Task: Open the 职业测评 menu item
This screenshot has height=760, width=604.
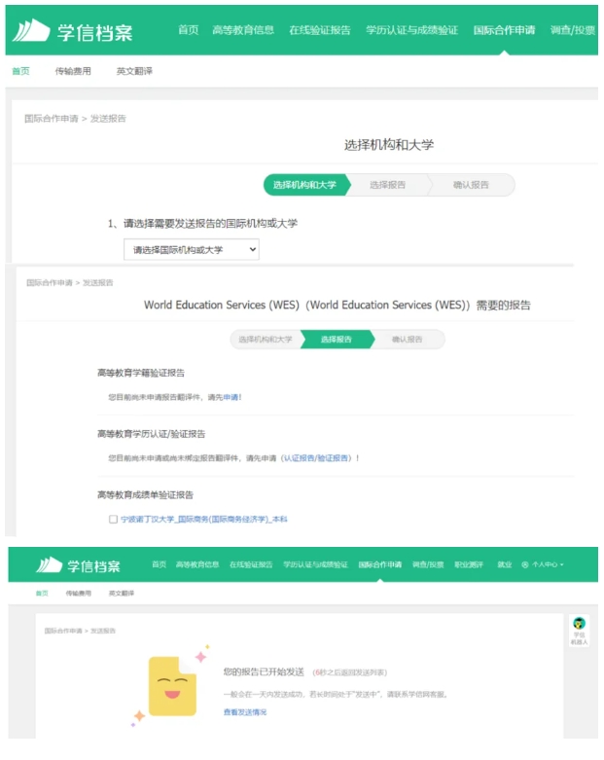Action: [x=469, y=564]
